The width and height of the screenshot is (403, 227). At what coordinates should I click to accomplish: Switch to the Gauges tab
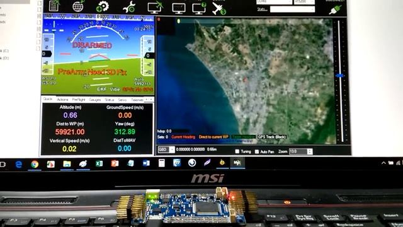[x=95, y=100]
